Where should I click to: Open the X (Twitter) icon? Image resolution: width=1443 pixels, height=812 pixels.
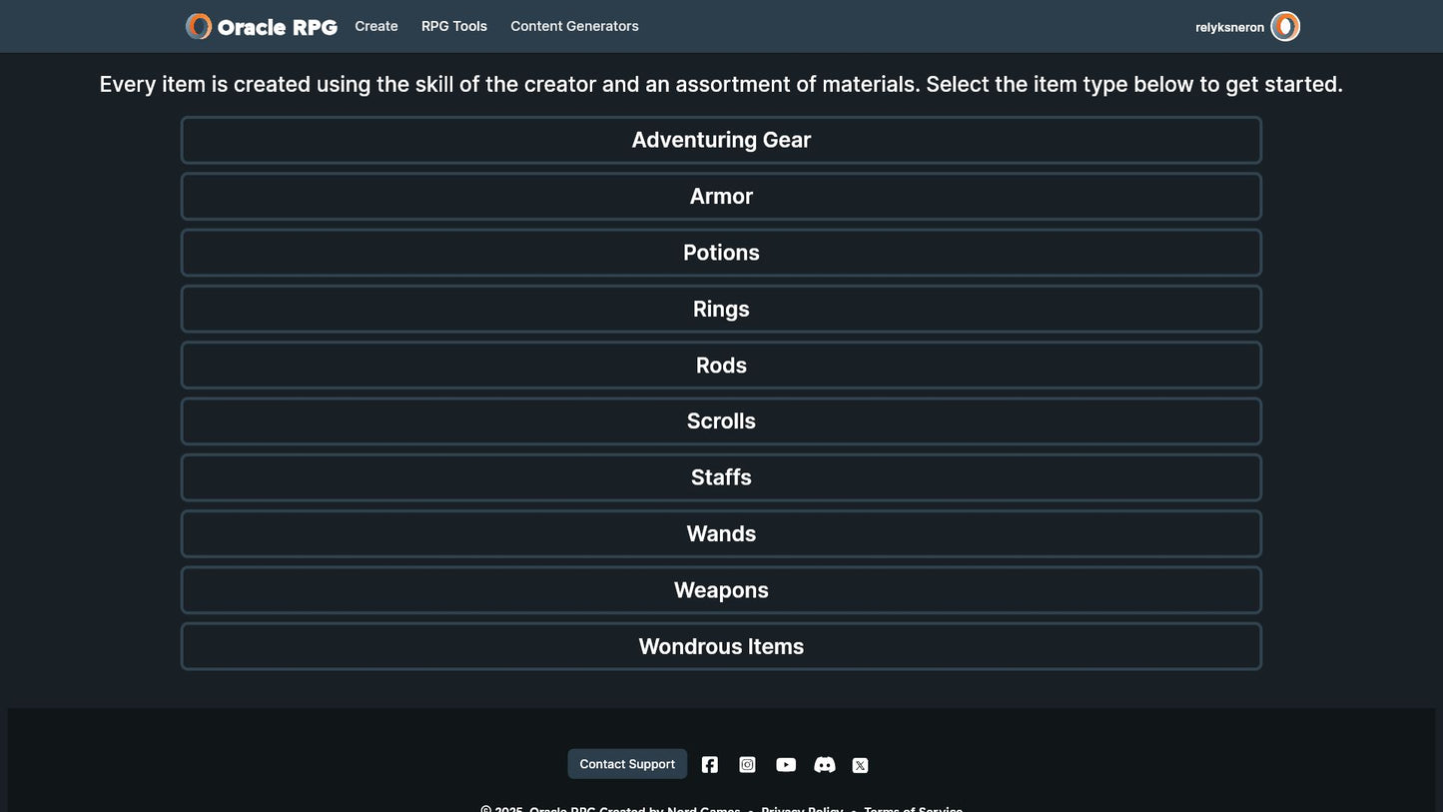[x=860, y=765]
